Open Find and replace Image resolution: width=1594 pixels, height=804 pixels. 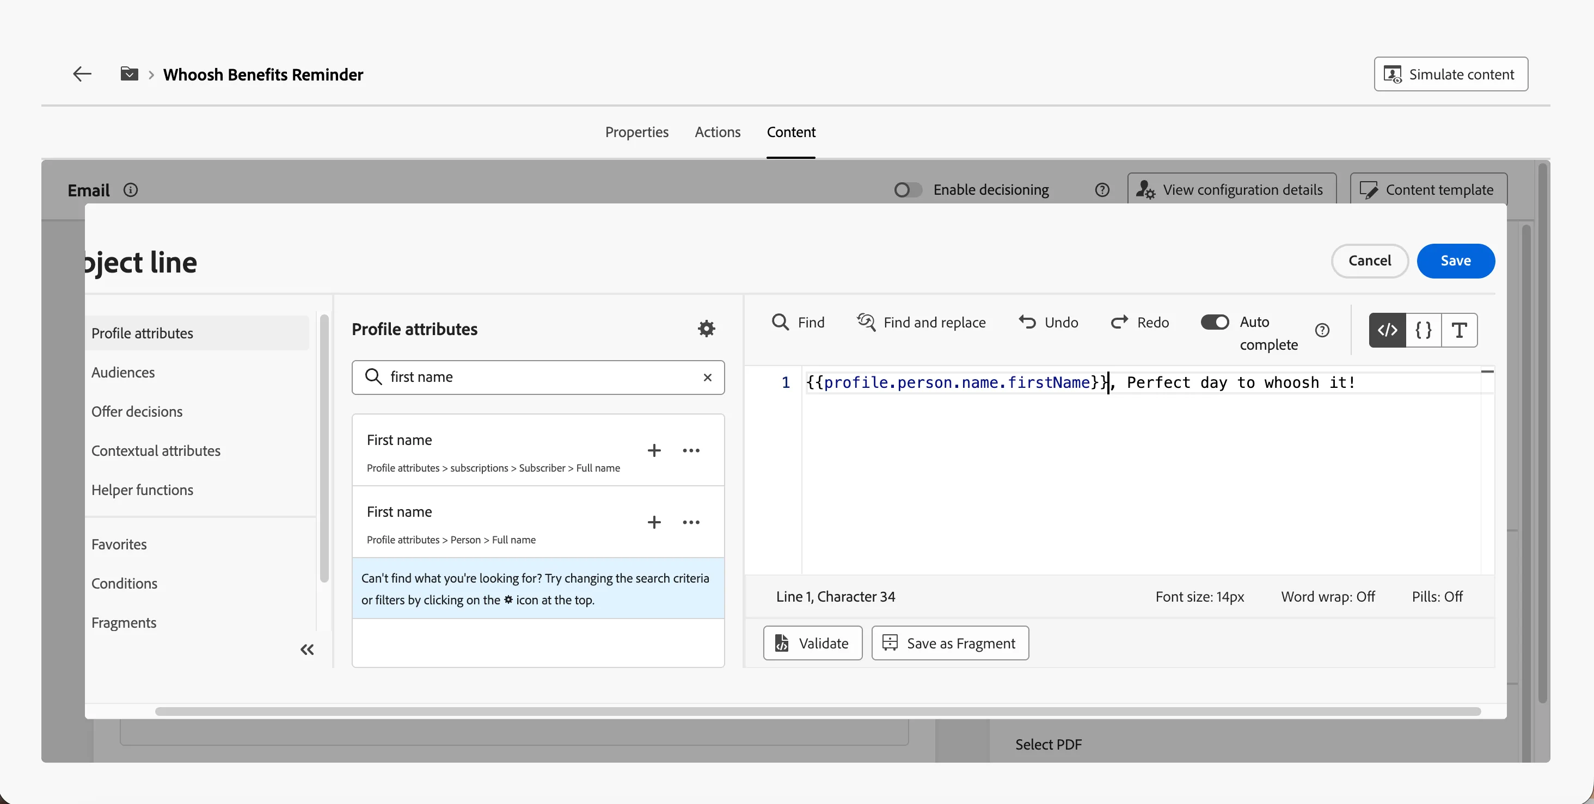(921, 322)
